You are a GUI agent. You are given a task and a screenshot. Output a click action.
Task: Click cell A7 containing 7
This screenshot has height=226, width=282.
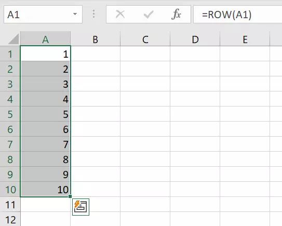46,144
